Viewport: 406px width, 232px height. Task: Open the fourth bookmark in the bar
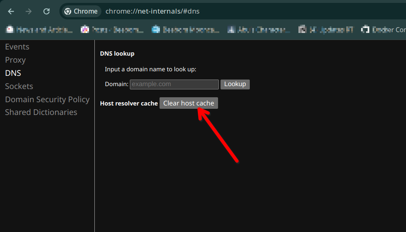pos(259,30)
